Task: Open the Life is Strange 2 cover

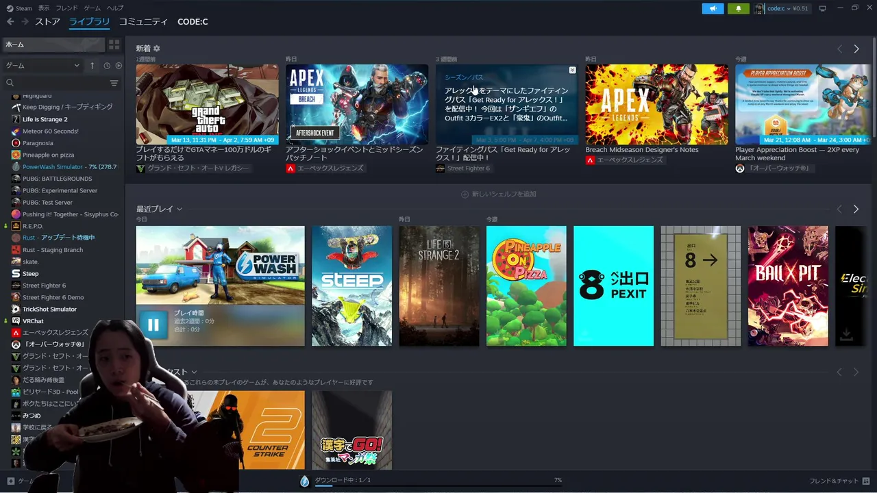Action: pyautogui.click(x=439, y=286)
